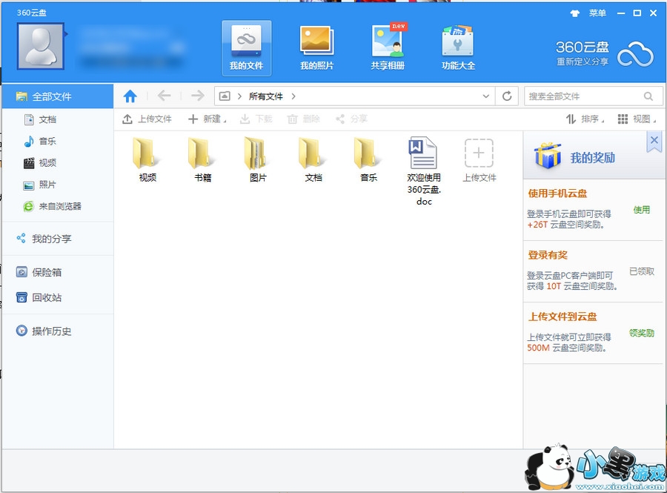667x493 pixels.
Task: Open 操作历史 in sidebar
Action: click(x=51, y=331)
